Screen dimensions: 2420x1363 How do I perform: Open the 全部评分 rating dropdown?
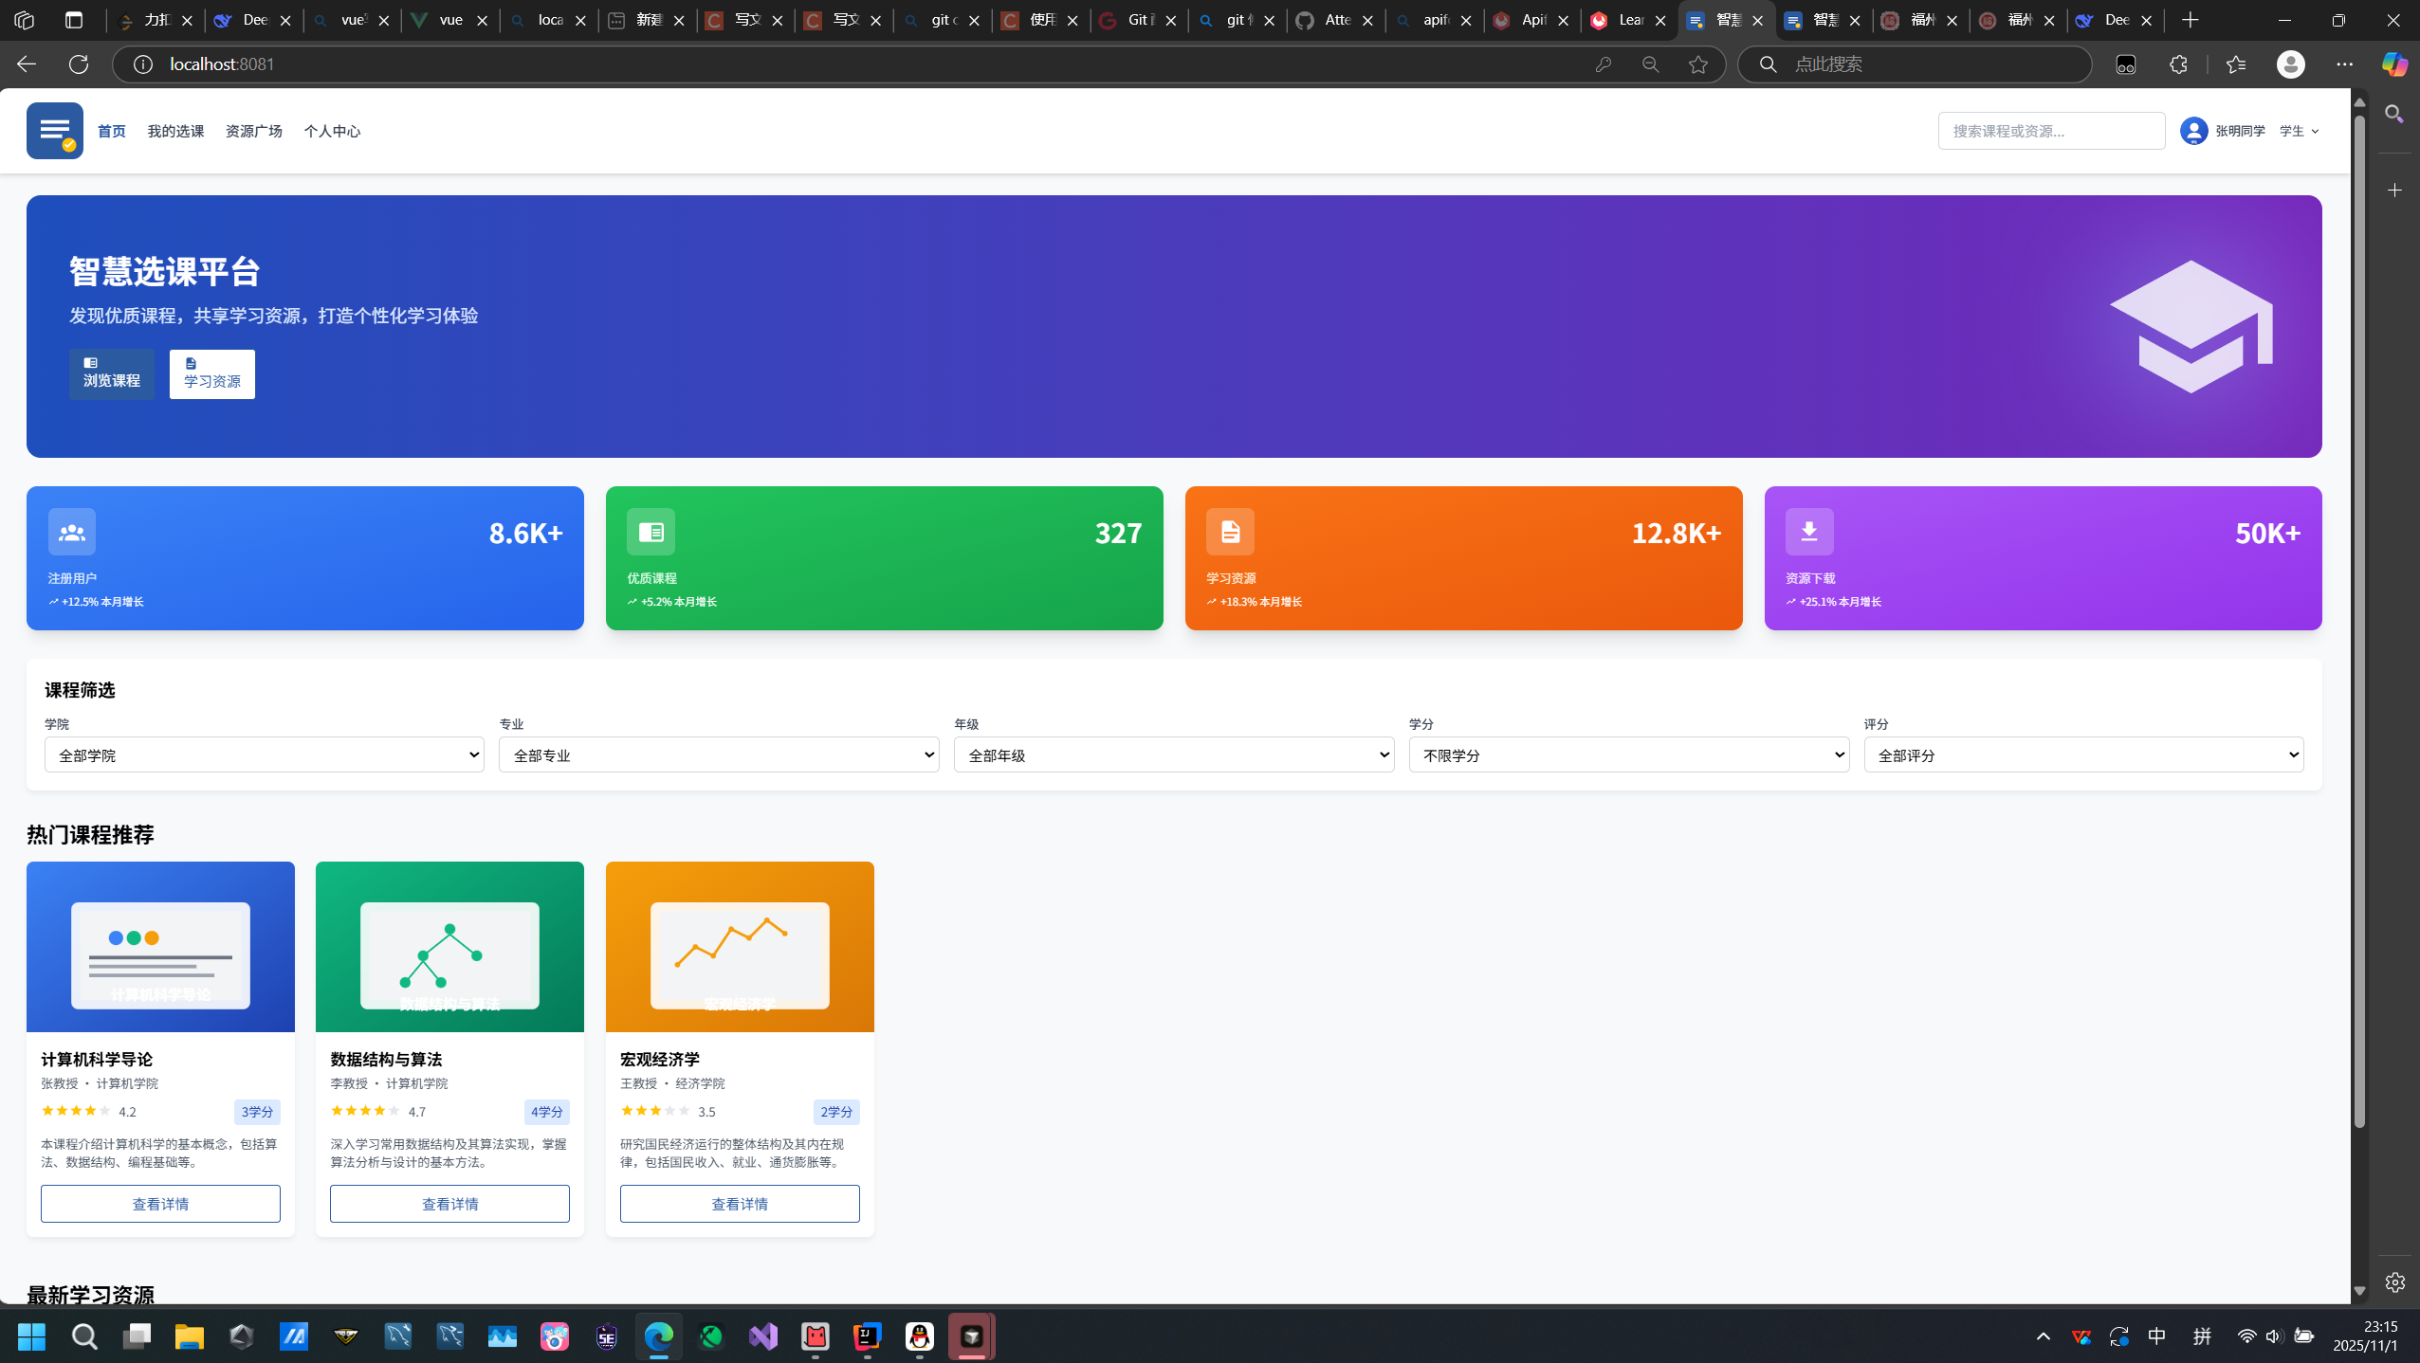(x=2083, y=755)
